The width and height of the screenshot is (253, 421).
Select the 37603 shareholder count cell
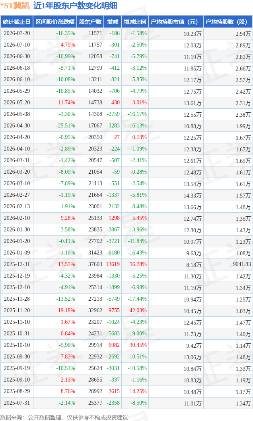[x=95, y=264]
